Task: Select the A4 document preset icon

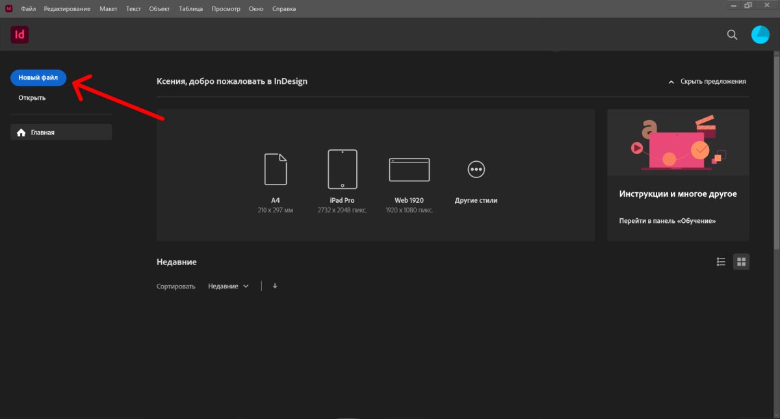Action: coord(276,169)
